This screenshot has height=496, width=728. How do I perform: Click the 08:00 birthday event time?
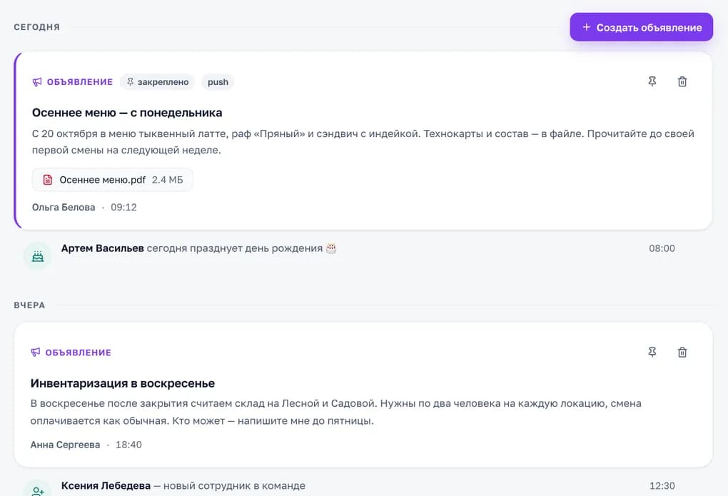(662, 248)
